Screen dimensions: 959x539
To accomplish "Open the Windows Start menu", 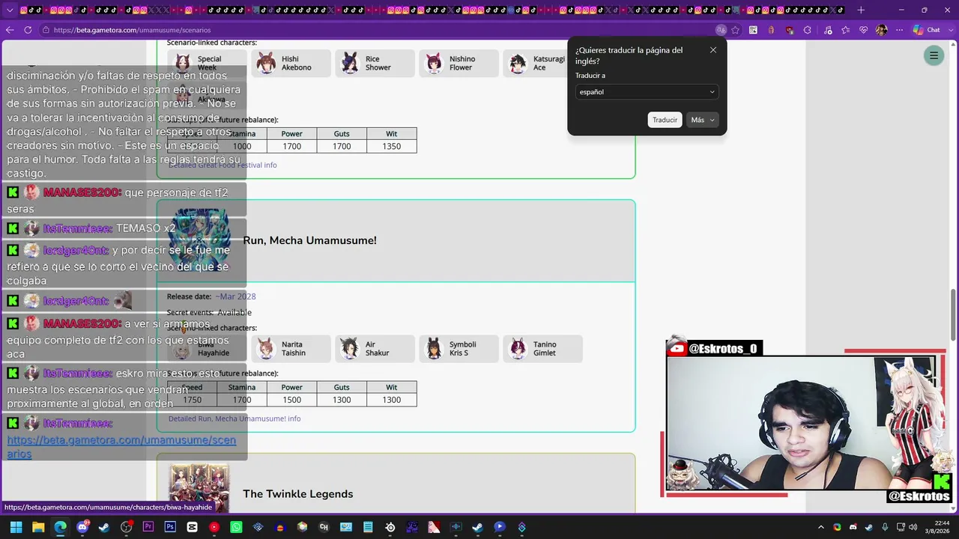I will click(x=16, y=527).
